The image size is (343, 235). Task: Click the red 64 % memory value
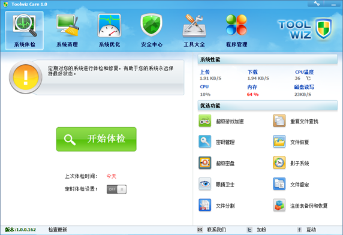point(252,95)
